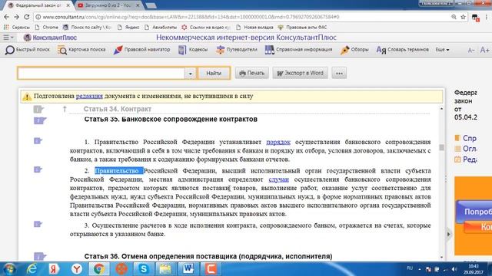
Task: Click RU language indicator in tray
Action: (x=410, y=268)
